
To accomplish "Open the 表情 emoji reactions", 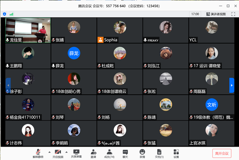I will click(x=142, y=154).
